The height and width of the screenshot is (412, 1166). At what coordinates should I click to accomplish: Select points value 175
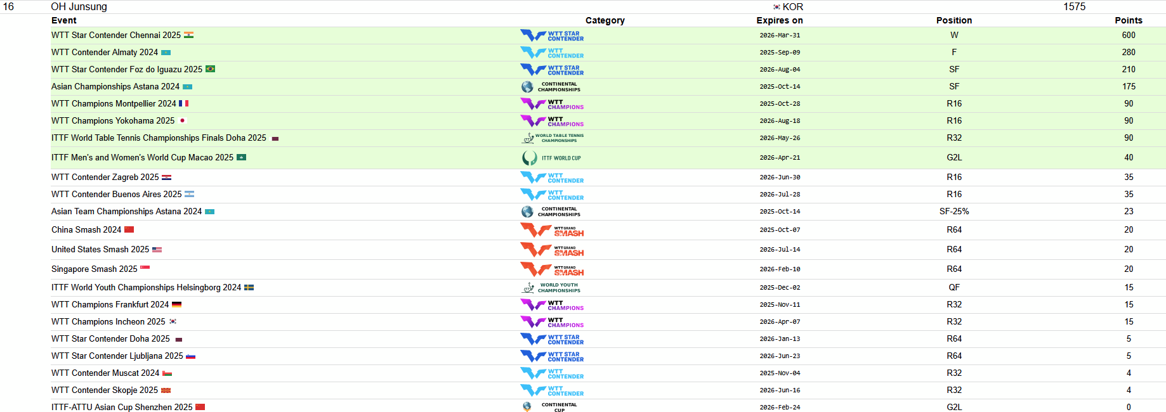point(1129,86)
